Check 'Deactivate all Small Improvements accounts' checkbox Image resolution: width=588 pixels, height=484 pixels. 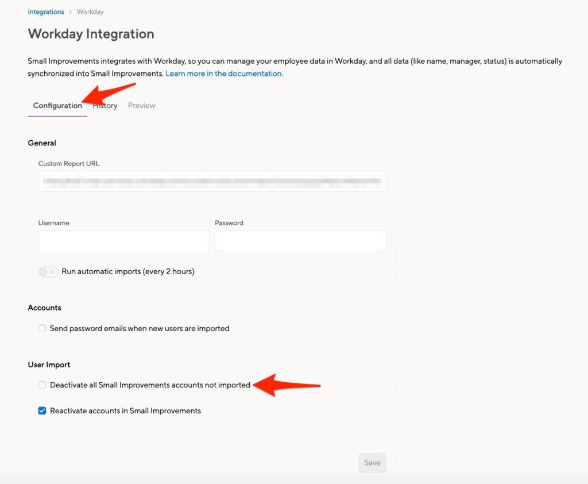(x=42, y=385)
